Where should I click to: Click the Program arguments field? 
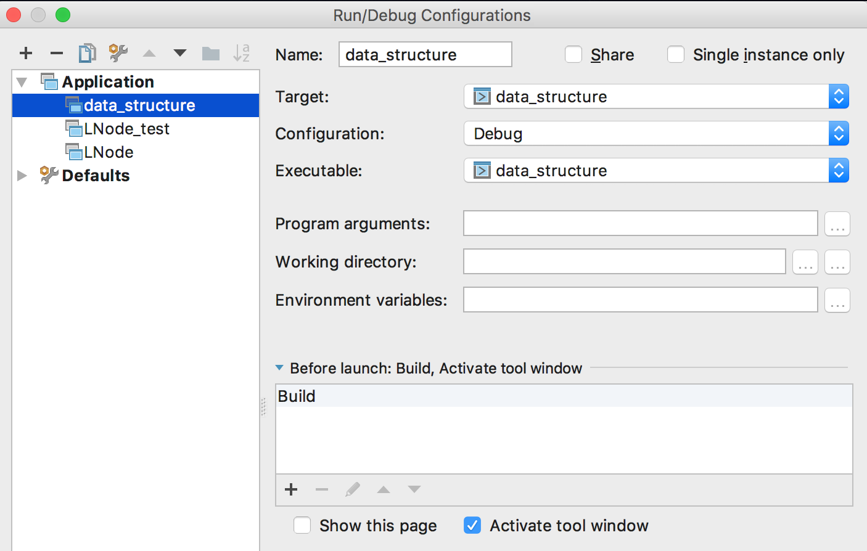pos(641,223)
